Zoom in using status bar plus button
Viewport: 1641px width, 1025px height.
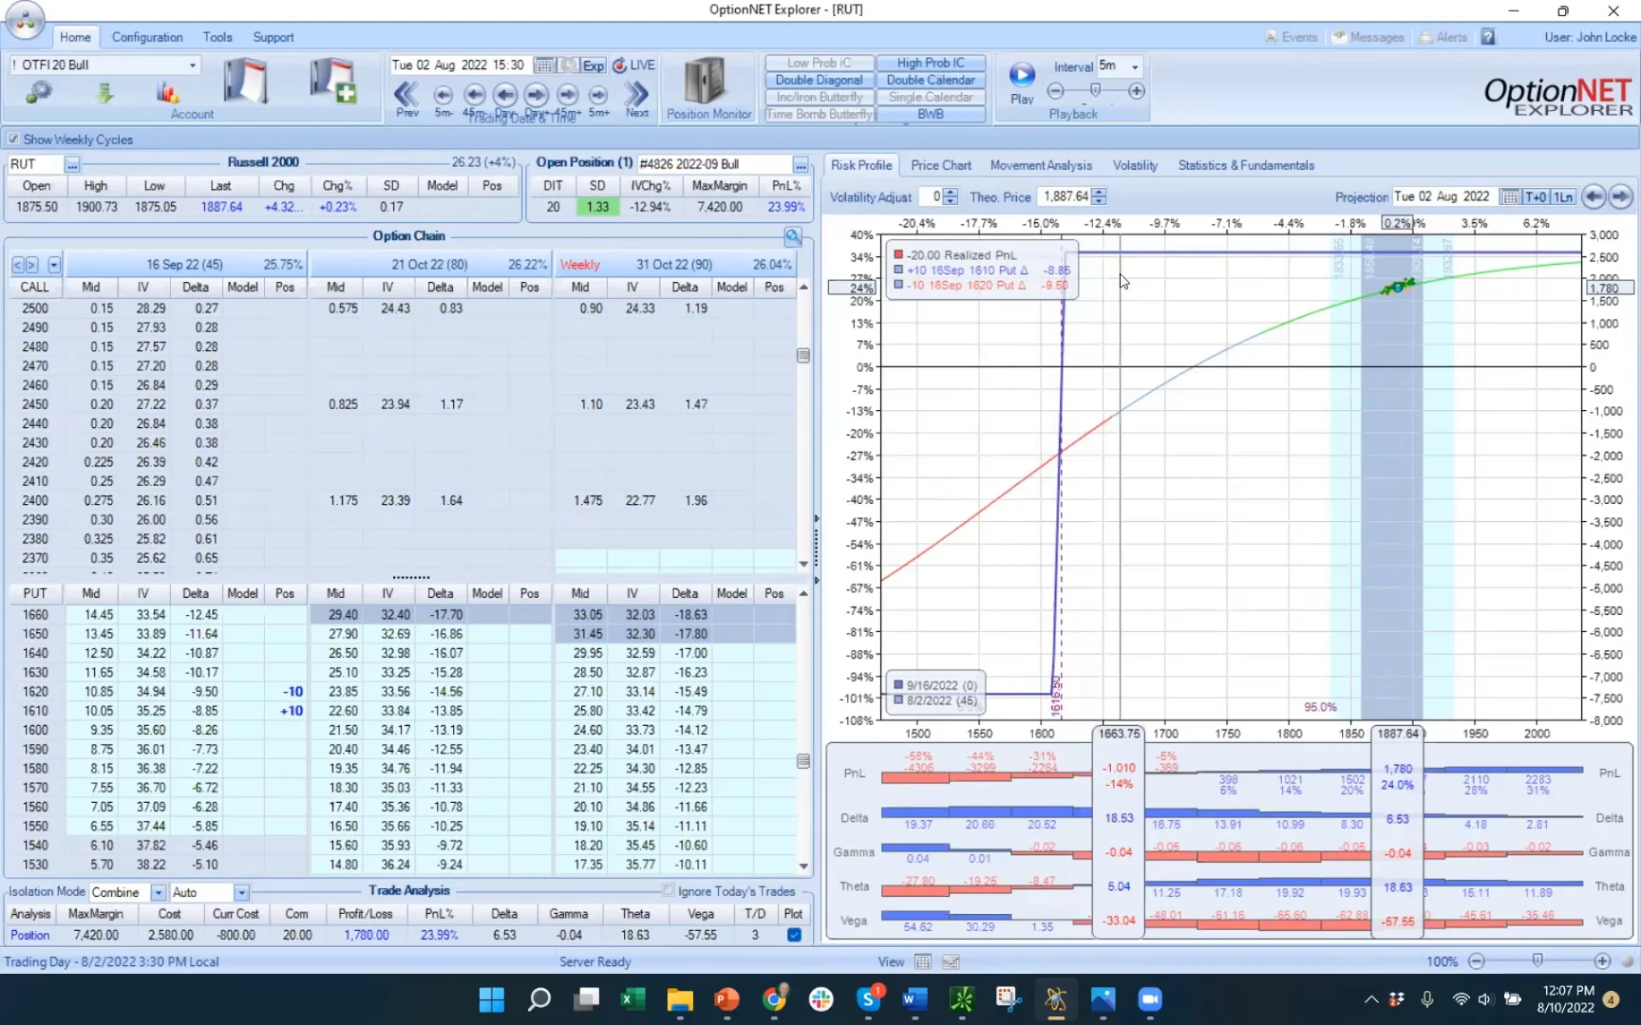pos(1602,961)
